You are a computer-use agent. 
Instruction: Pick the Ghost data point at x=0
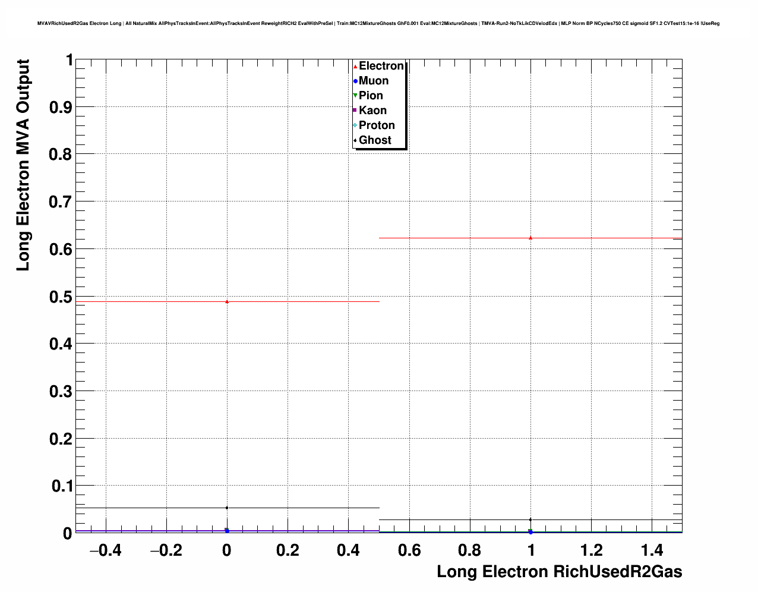tap(227, 508)
